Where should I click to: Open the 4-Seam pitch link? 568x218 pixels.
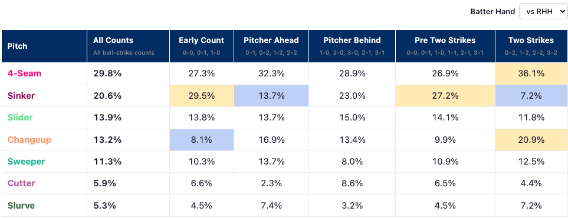[24, 73]
